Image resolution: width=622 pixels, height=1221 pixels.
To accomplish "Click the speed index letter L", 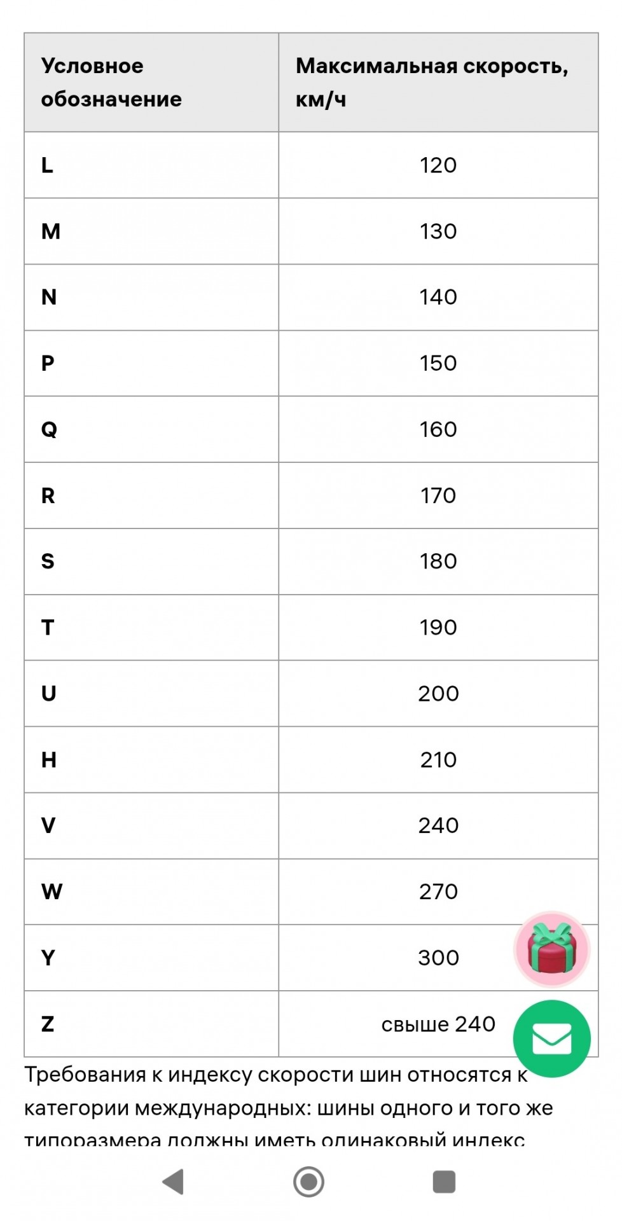I will tap(48, 165).
